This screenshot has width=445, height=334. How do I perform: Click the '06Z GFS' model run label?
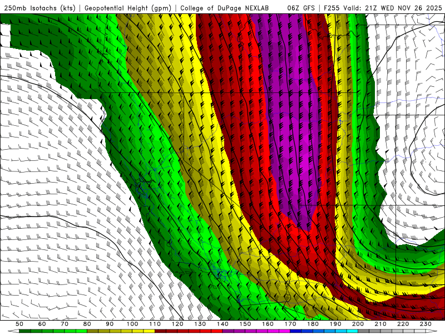tap(301, 8)
